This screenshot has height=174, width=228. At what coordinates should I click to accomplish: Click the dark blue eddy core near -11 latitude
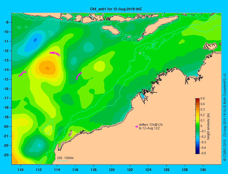[35, 40]
